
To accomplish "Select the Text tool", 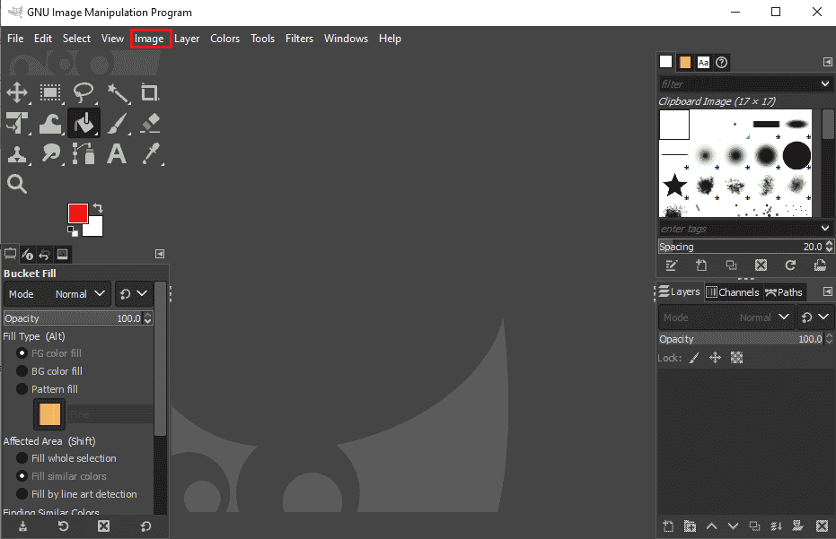I will click(x=117, y=153).
